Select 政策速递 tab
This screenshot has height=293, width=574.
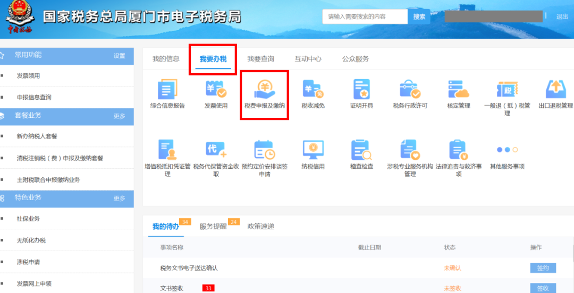tap(260, 227)
